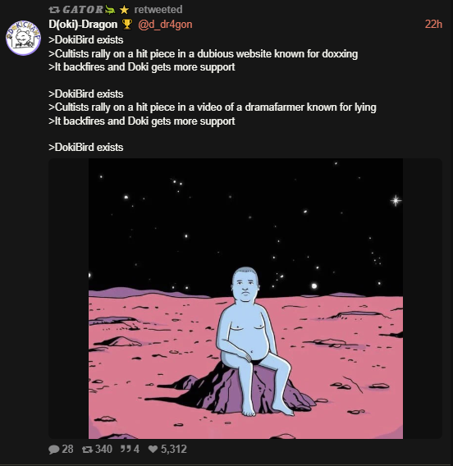Screen dimensions: 453x466
Task: Open the blue man on Mars image
Action: pos(245,299)
